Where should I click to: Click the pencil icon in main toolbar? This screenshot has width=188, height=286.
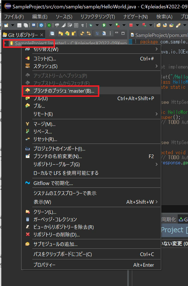178,25
